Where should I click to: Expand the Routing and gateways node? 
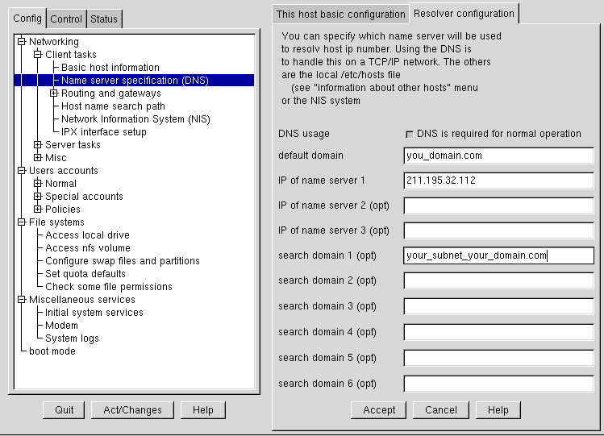click(54, 93)
